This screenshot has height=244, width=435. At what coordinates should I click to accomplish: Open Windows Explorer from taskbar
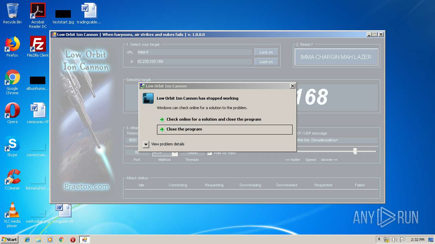point(38,240)
